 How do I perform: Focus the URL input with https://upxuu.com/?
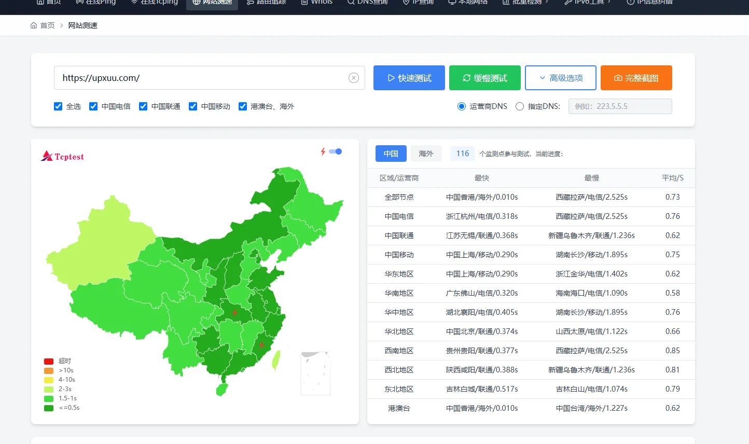(x=210, y=78)
